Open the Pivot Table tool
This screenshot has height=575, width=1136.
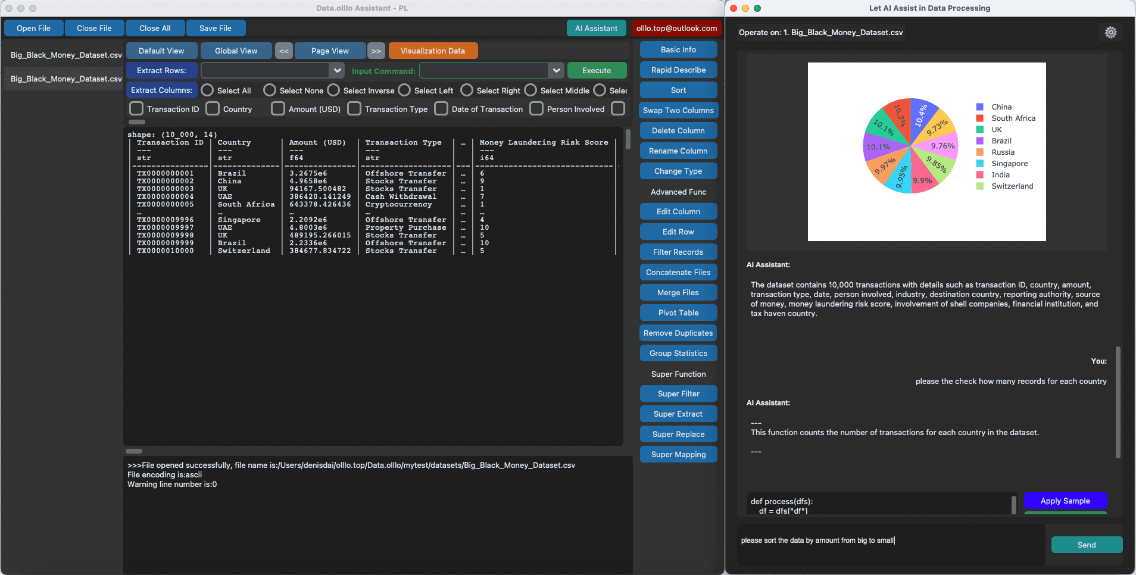click(678, 312)
